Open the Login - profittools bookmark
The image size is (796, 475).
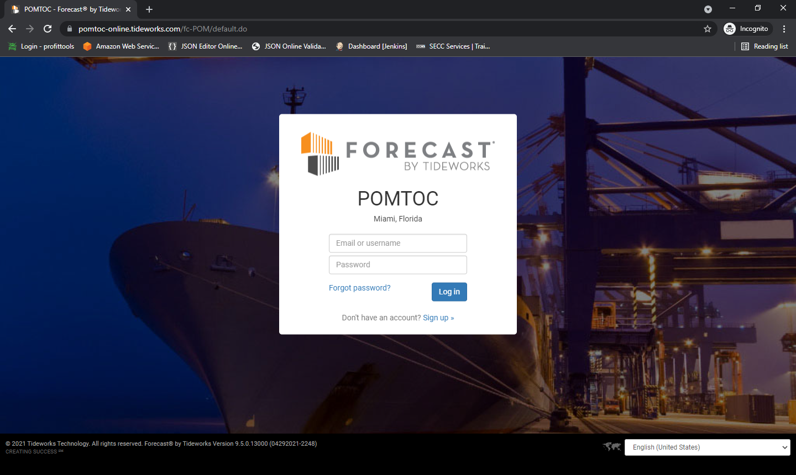coord(41,46)
